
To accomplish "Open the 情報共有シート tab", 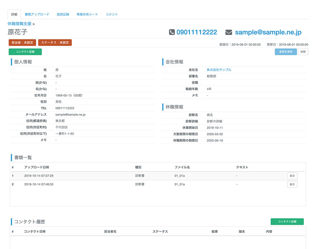I will pos(87,14).
